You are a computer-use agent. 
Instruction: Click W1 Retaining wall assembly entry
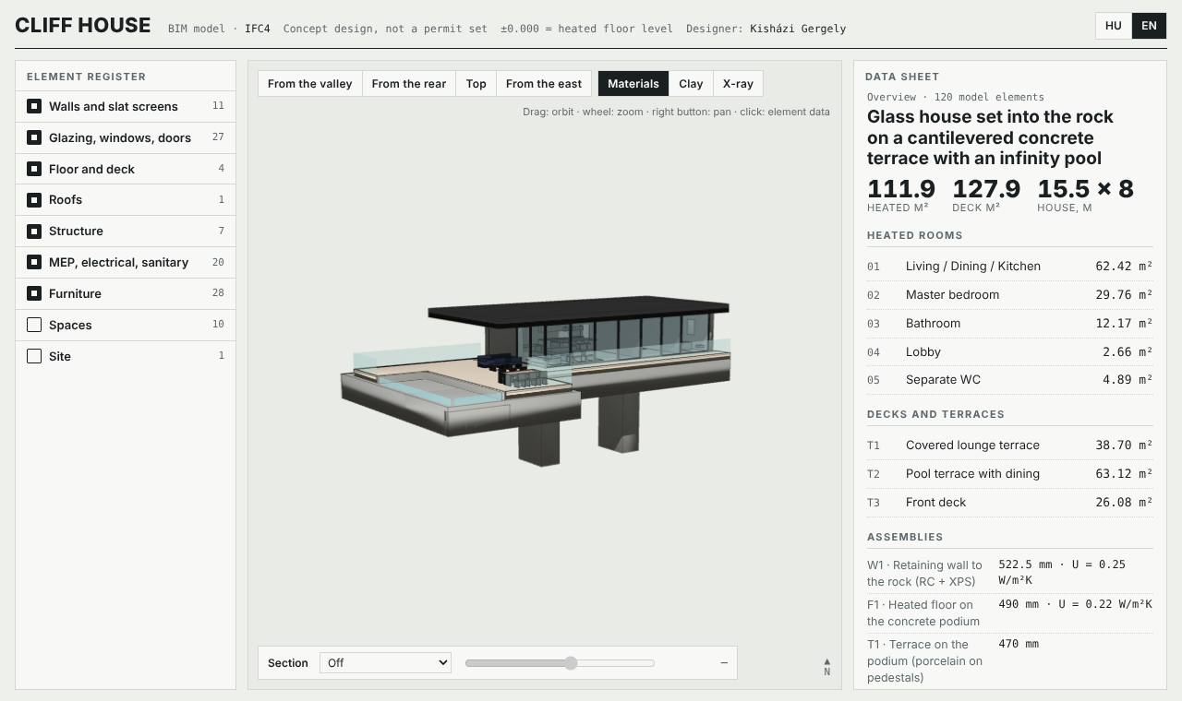[x=1009, y=573]
